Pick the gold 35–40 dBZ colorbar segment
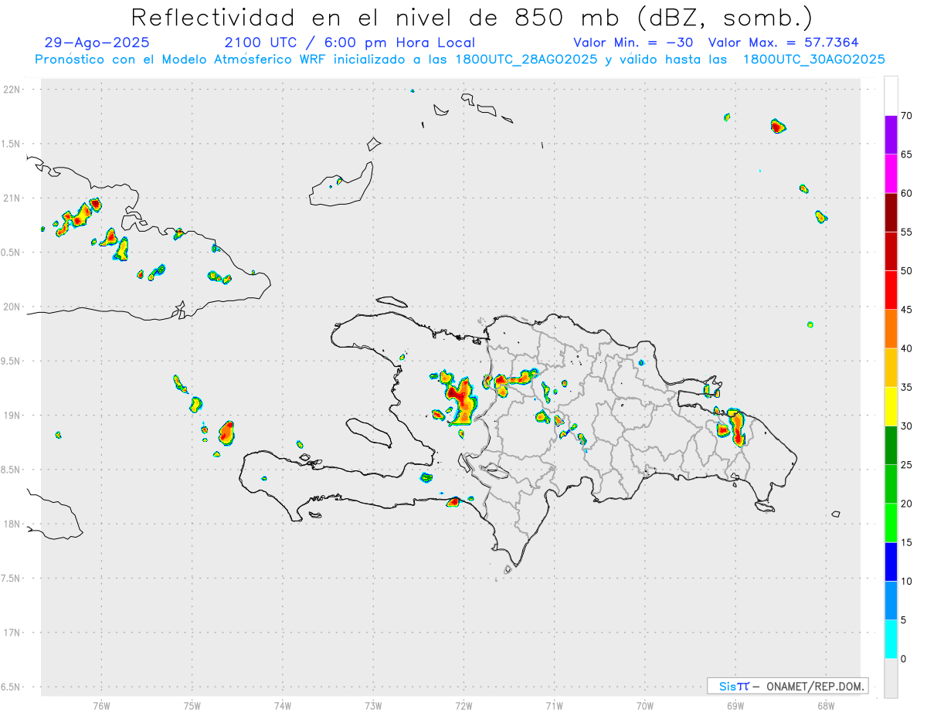This screenshot has width=927, height=716. pos(891,368)
